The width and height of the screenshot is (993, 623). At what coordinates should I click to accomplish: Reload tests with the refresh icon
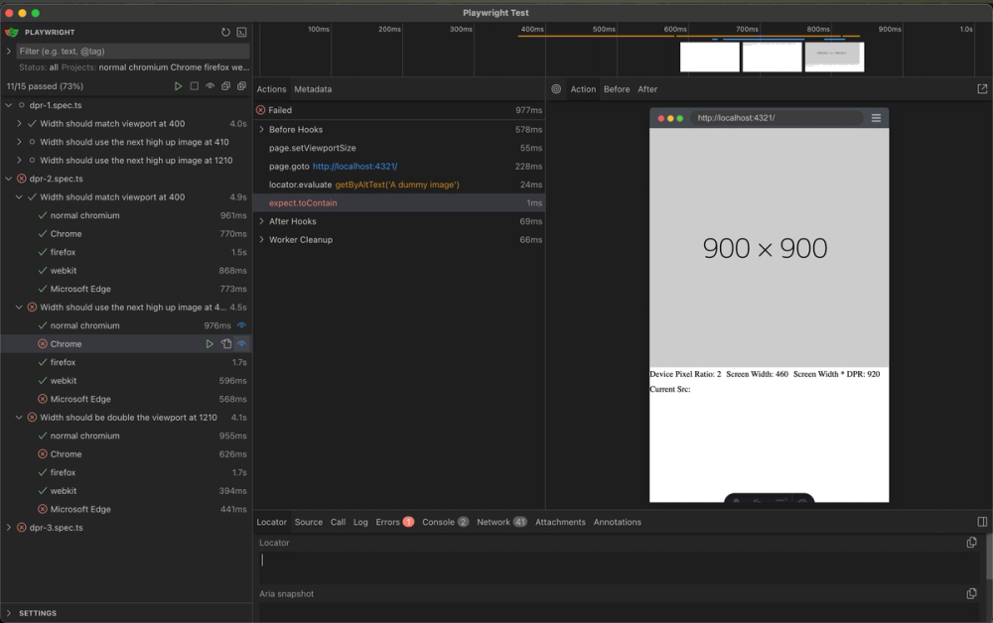[x=225, y=32]
